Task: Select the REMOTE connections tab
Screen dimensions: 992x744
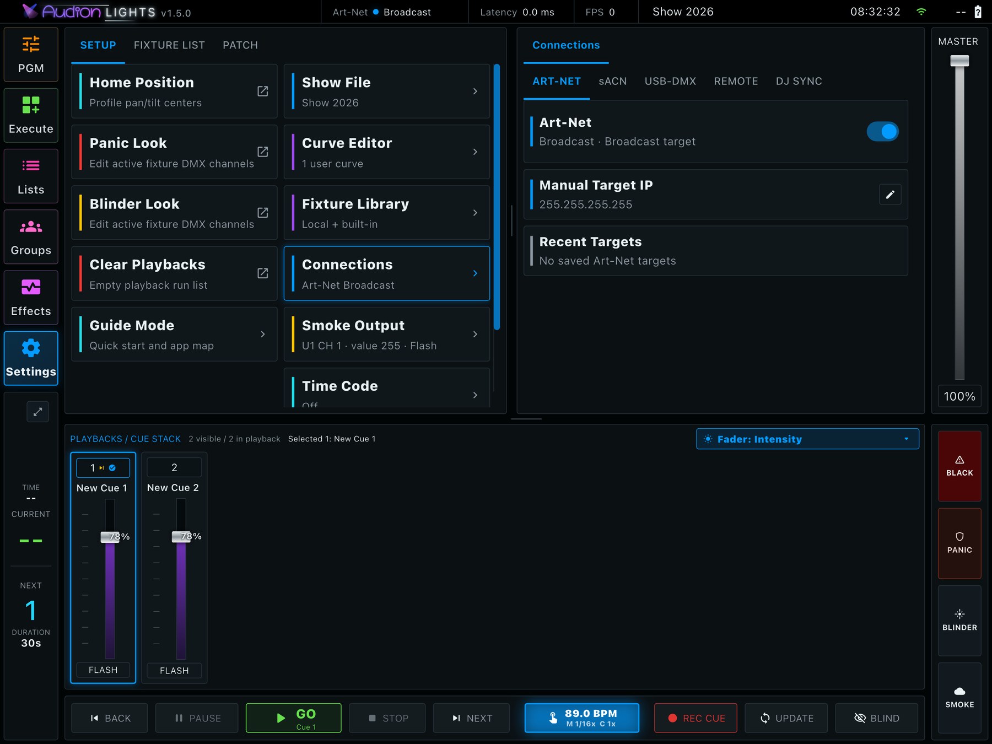Action: [x=736, y=82]
